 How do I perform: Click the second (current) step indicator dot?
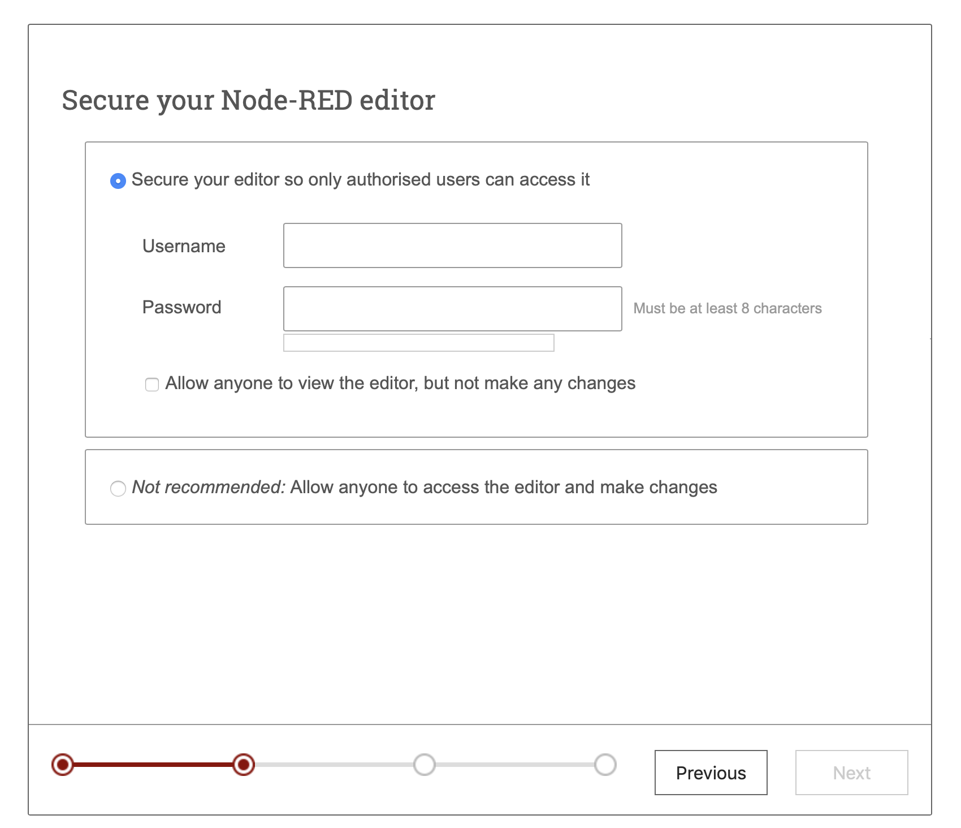pos(244,765)
